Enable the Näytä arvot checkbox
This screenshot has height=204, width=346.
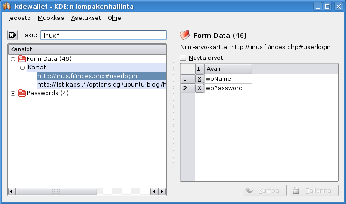tap(184, 58)
